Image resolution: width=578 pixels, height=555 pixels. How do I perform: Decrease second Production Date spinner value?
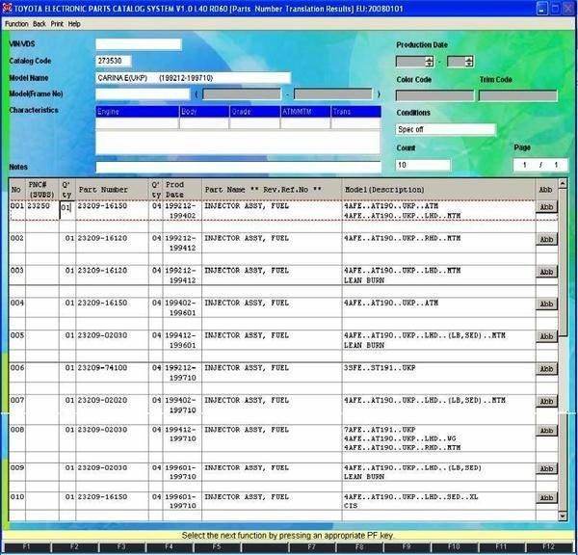469,65
